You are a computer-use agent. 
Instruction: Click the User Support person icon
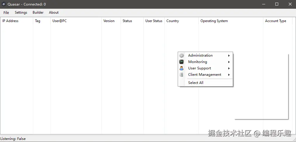[182, 68]
